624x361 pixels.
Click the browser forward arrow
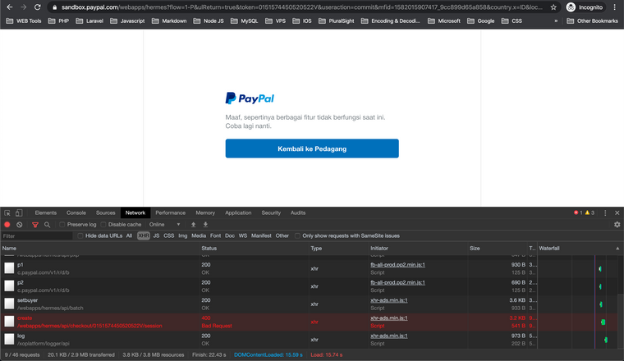(24, 7)
